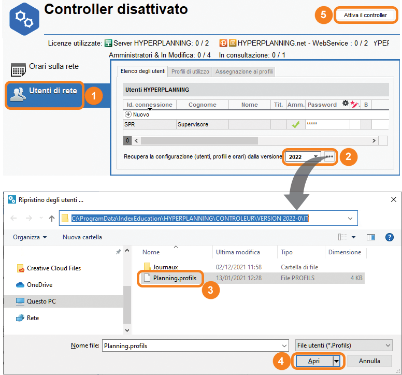Open the version 2022 dropdown
This screenshot has width=402, height=375.
303,156
